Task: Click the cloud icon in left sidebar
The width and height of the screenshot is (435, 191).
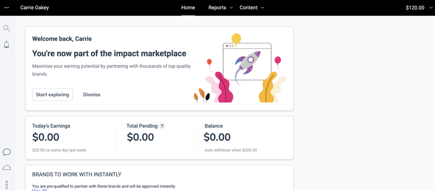Action: 7,168
